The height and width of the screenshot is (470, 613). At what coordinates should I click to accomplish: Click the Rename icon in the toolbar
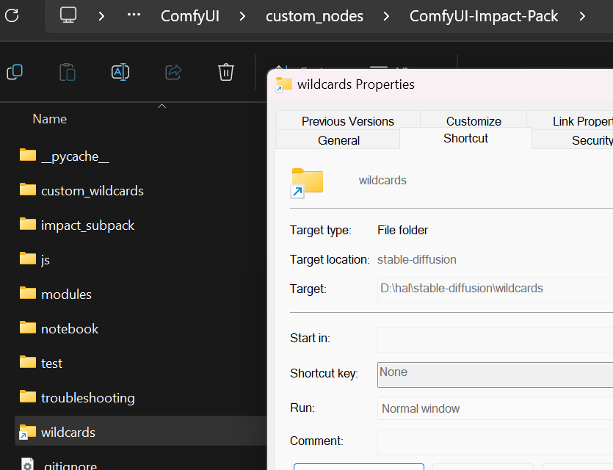120,72
